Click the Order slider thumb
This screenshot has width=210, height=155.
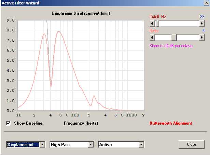click(174, 38)
